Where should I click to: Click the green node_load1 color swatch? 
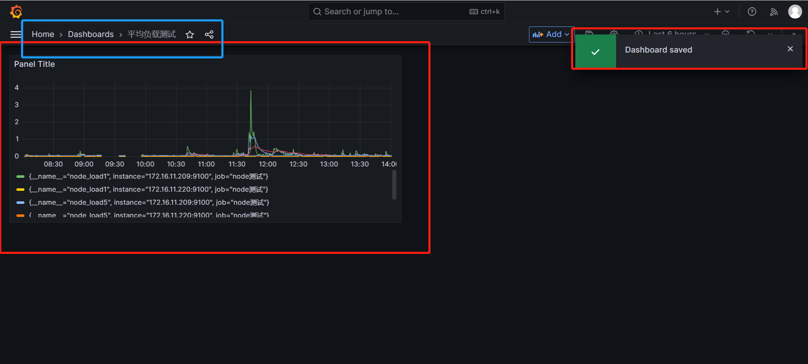[x=20, y=177]
